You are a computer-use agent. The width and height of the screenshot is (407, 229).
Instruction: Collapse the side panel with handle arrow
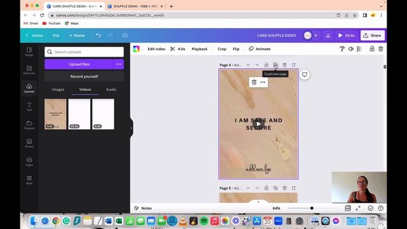[132, 128]
